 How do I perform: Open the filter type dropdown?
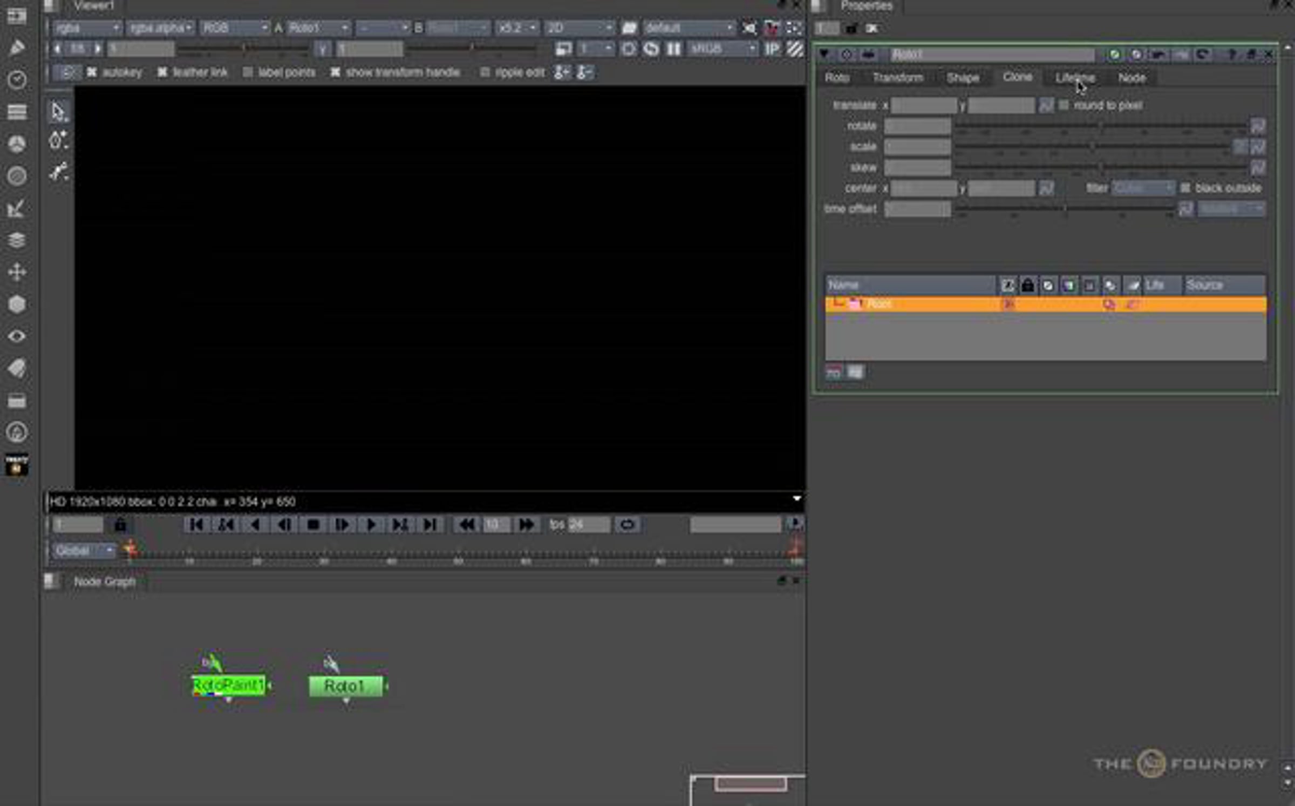[1143, 188]
